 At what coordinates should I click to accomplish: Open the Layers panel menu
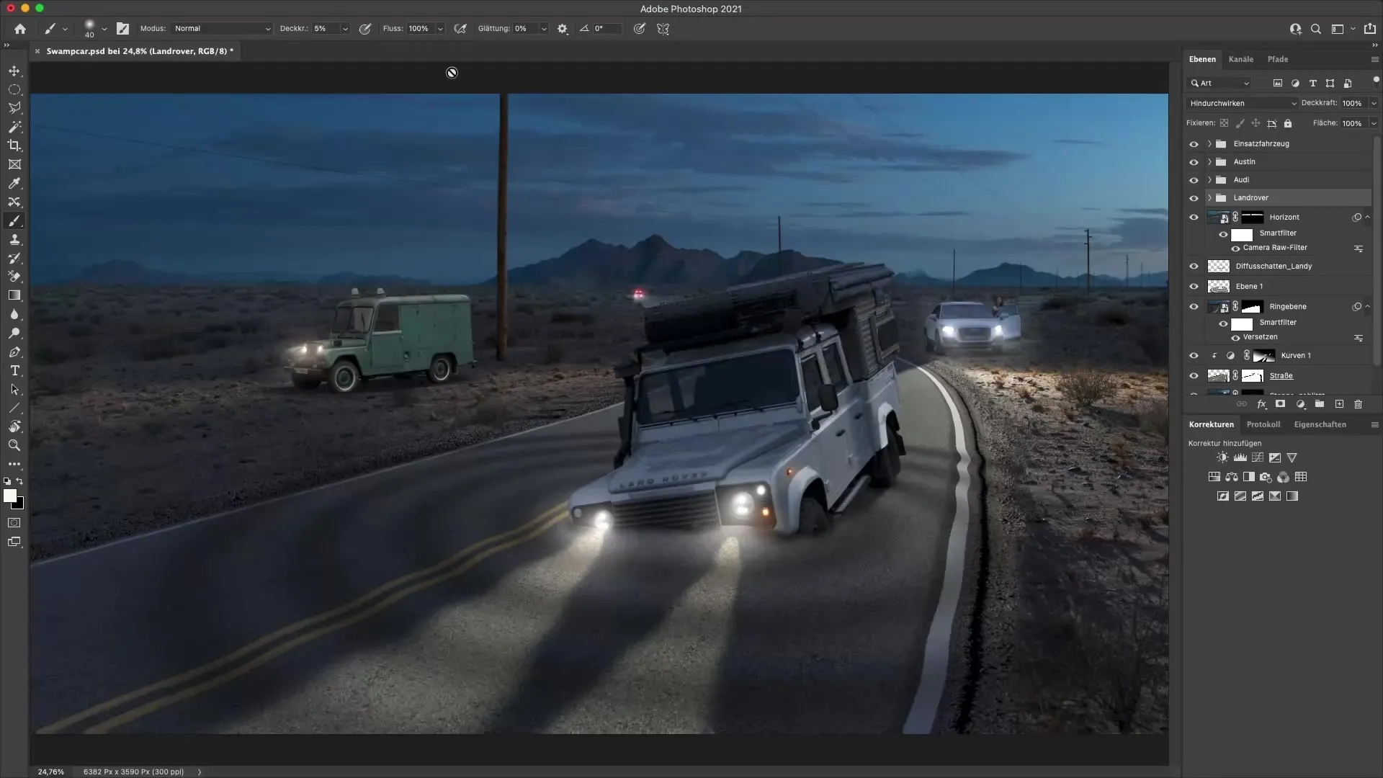point(1374,59)
